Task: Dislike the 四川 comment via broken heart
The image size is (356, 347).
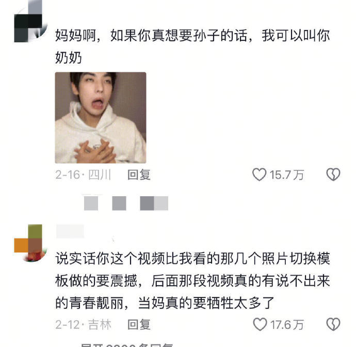Action: pos(333,175)
